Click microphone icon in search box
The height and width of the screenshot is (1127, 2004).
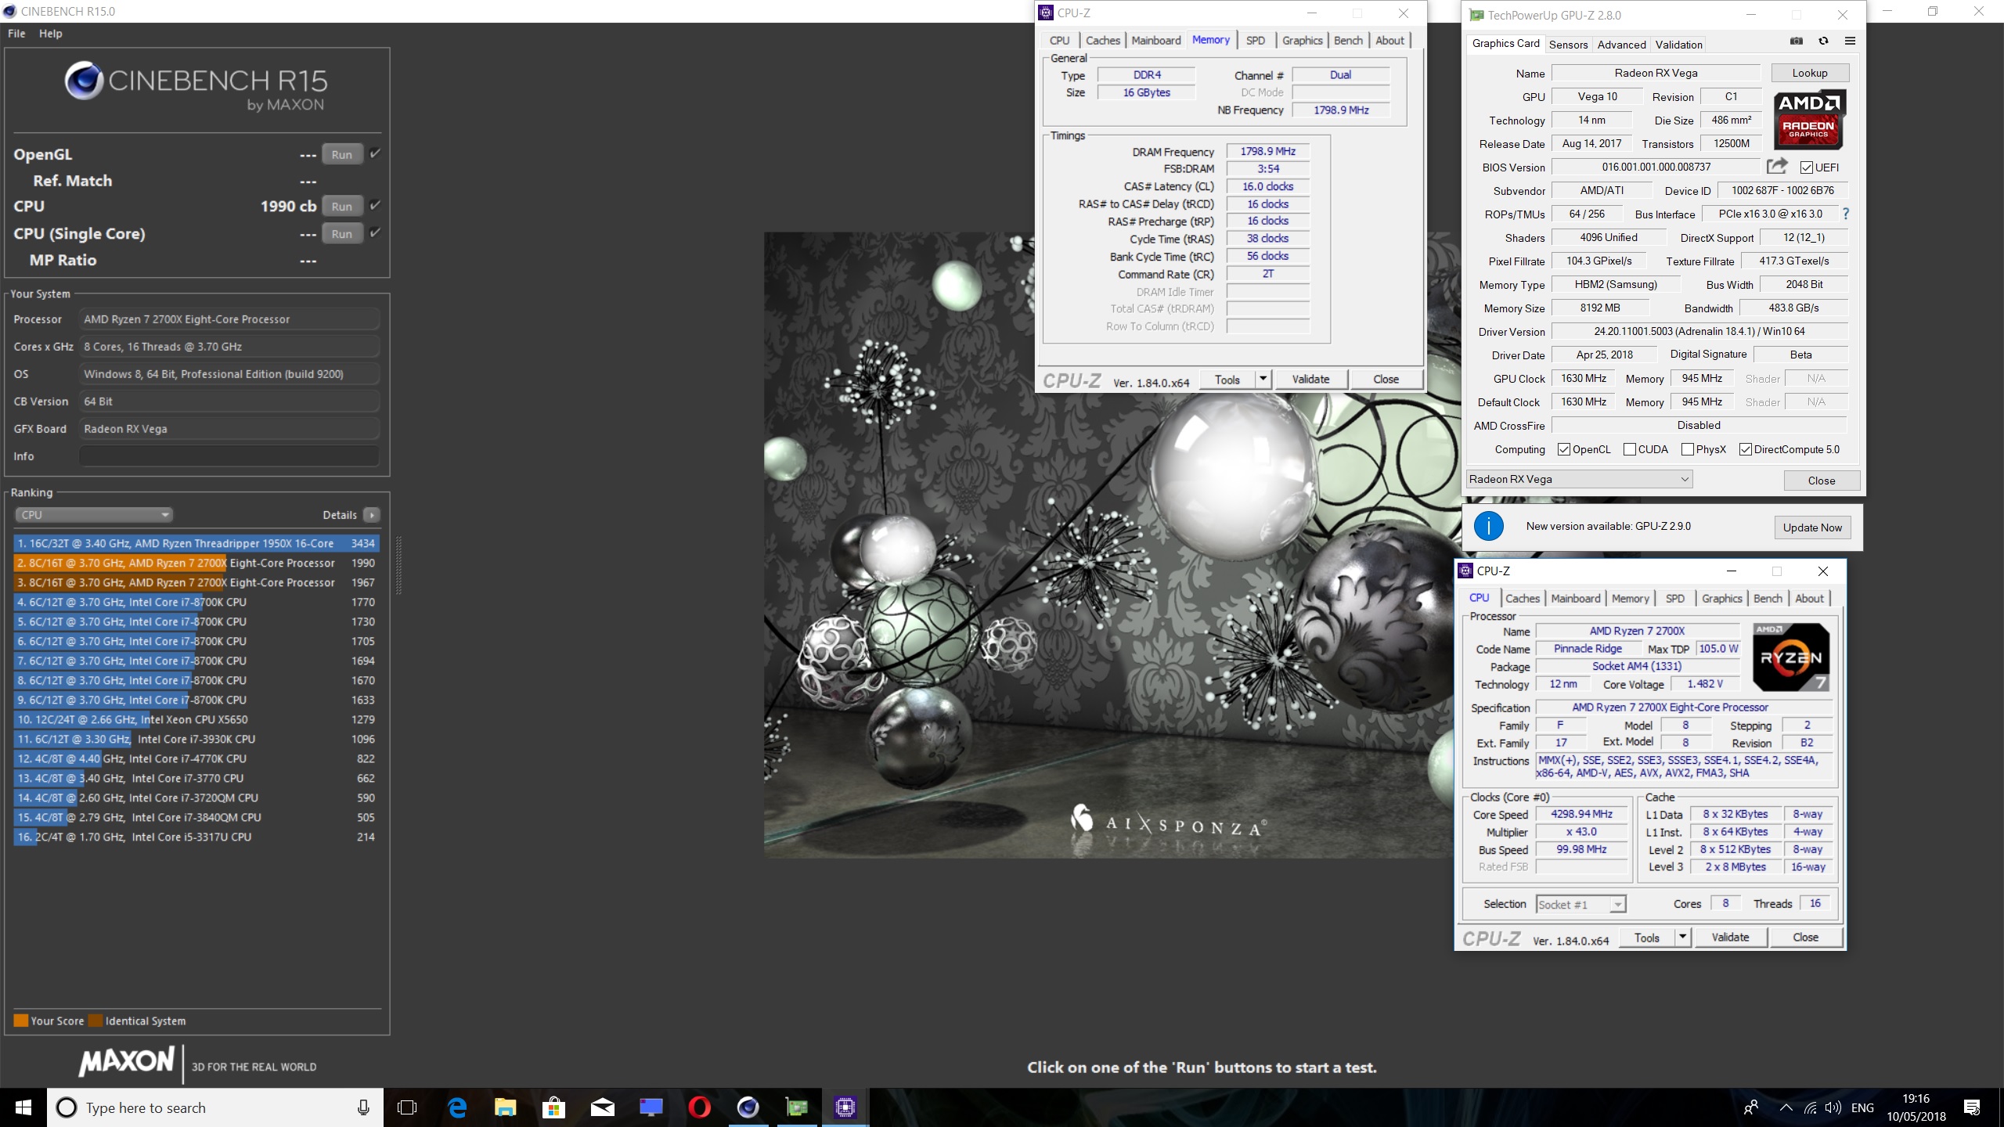pyautogui.click(x=363, y=1107)
